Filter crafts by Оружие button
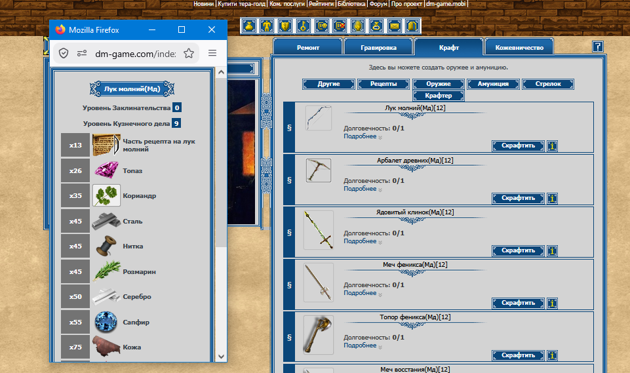The image size is (630, 373). point(439,84)
